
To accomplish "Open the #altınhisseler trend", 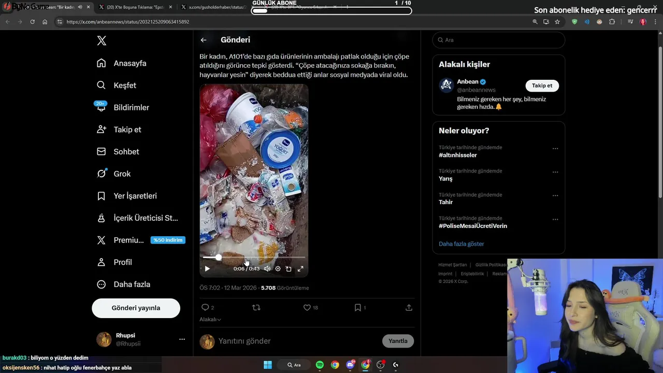I will 458,155.
